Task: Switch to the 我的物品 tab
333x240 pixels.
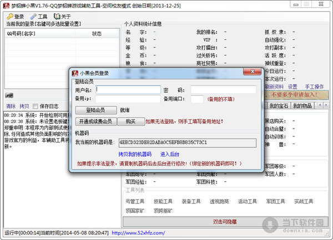Action: (302, 105)
